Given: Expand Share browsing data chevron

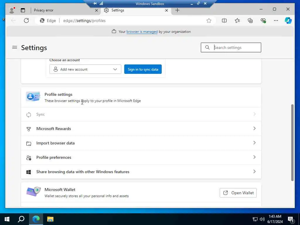Looking at the screenshot, I should coord(254,171).
